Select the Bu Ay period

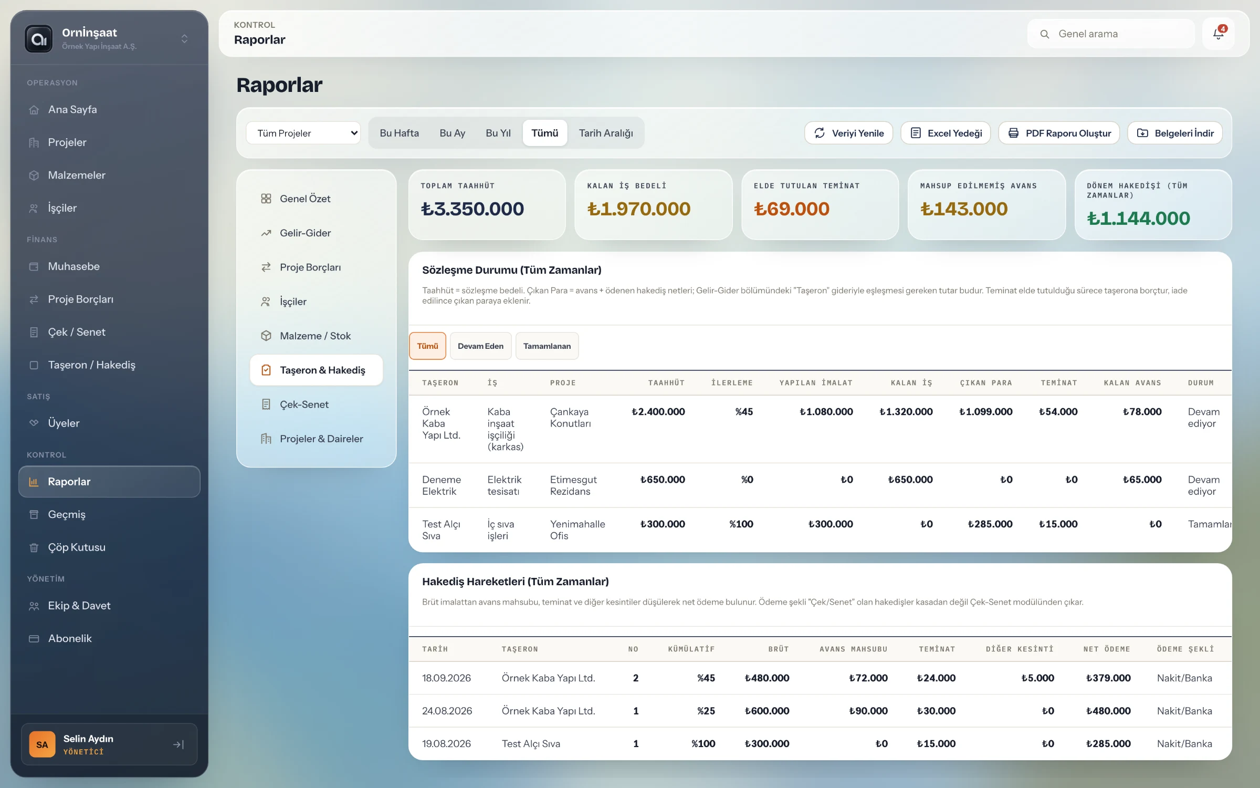pos(453,133)
